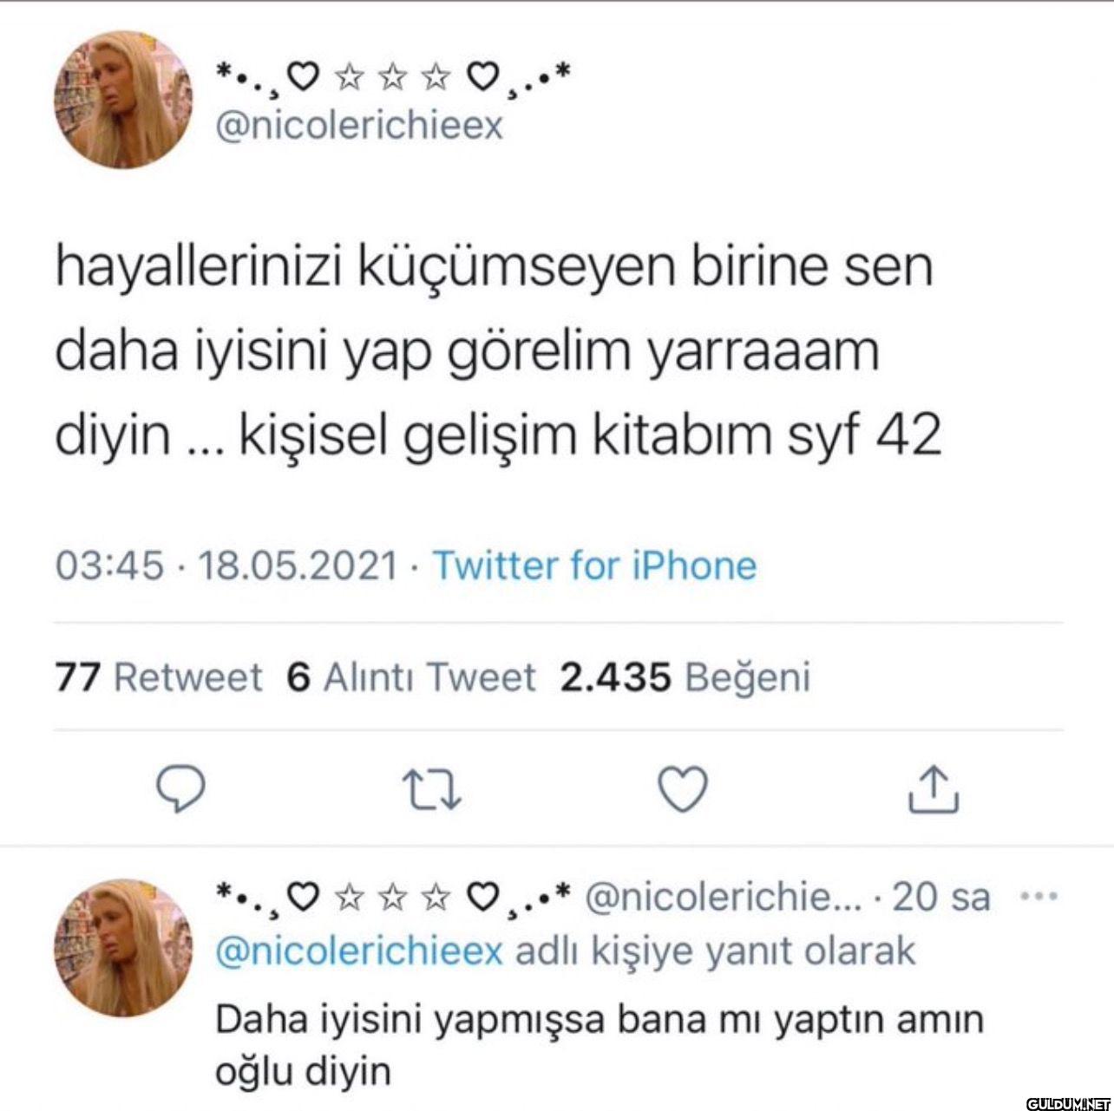View the 2.435 Beğeni list
Screen dimensions: 1114x1111
pyautogui.click(x=685, y=676)
